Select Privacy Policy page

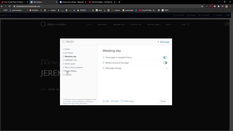(70, 71)
